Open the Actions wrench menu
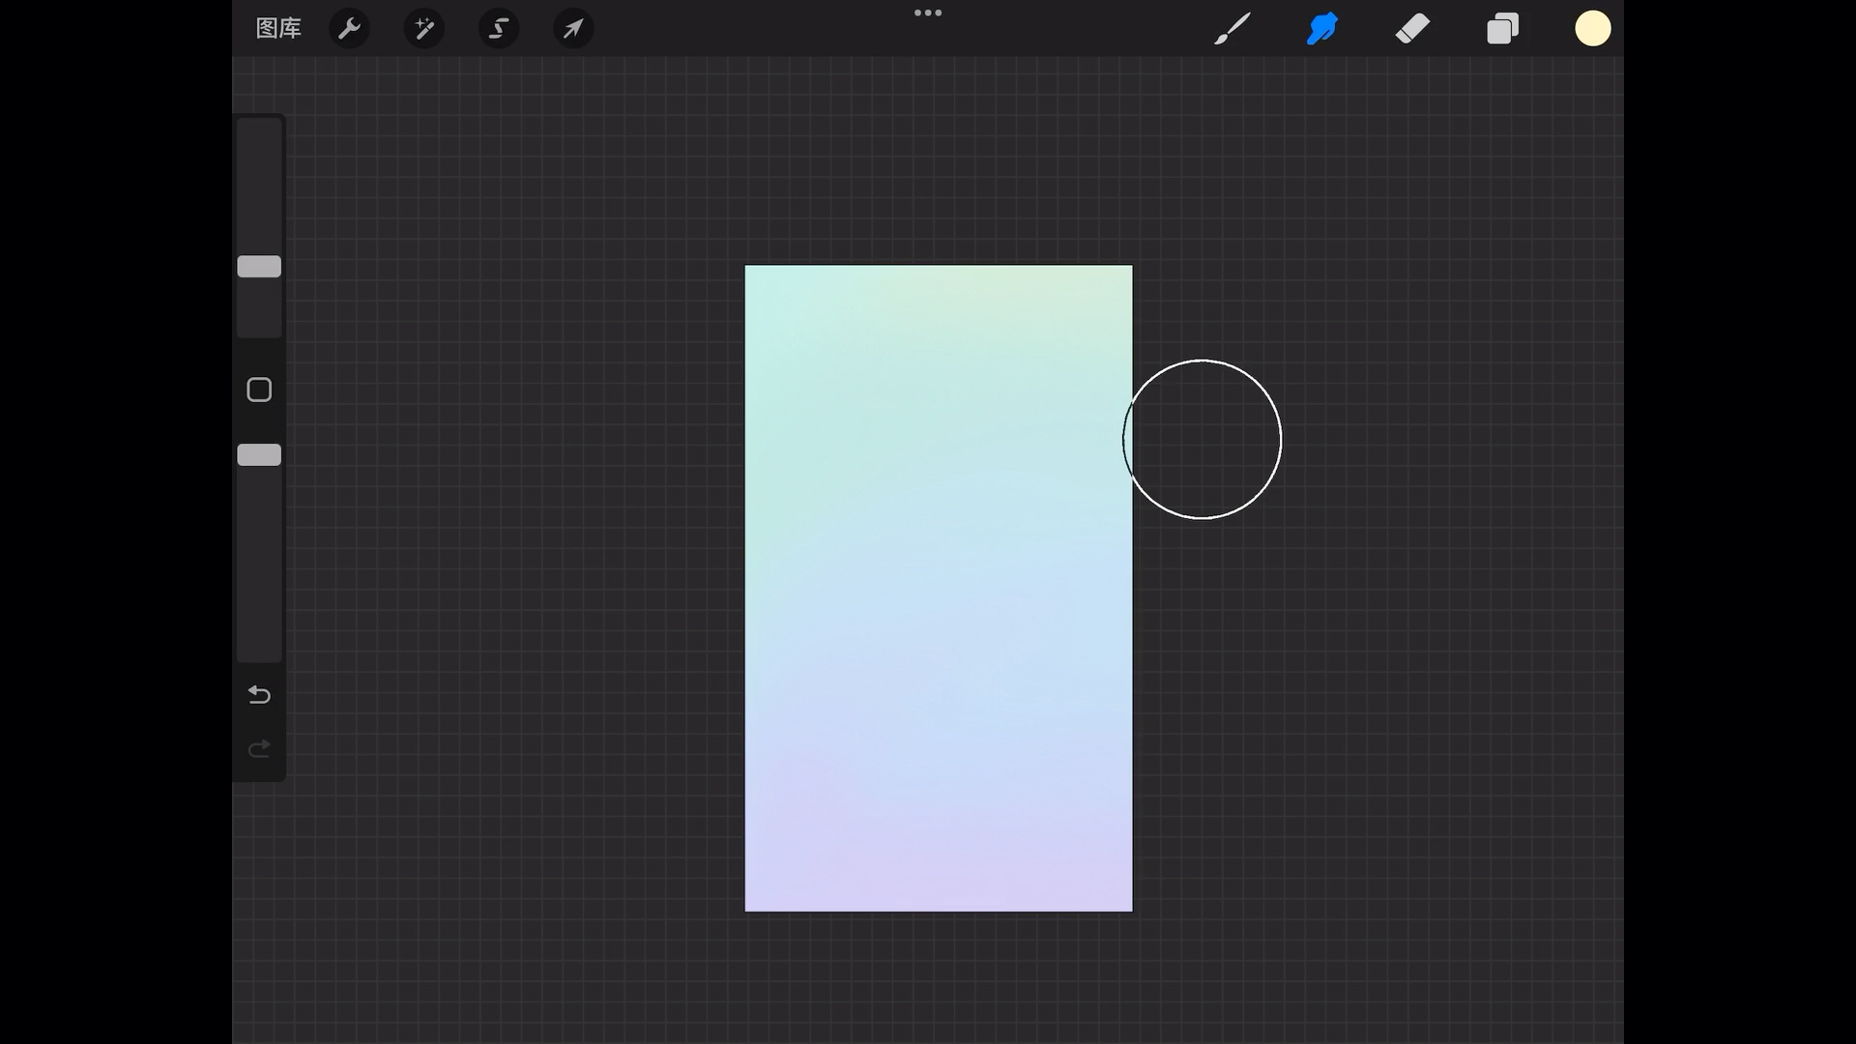 (349, 28)
